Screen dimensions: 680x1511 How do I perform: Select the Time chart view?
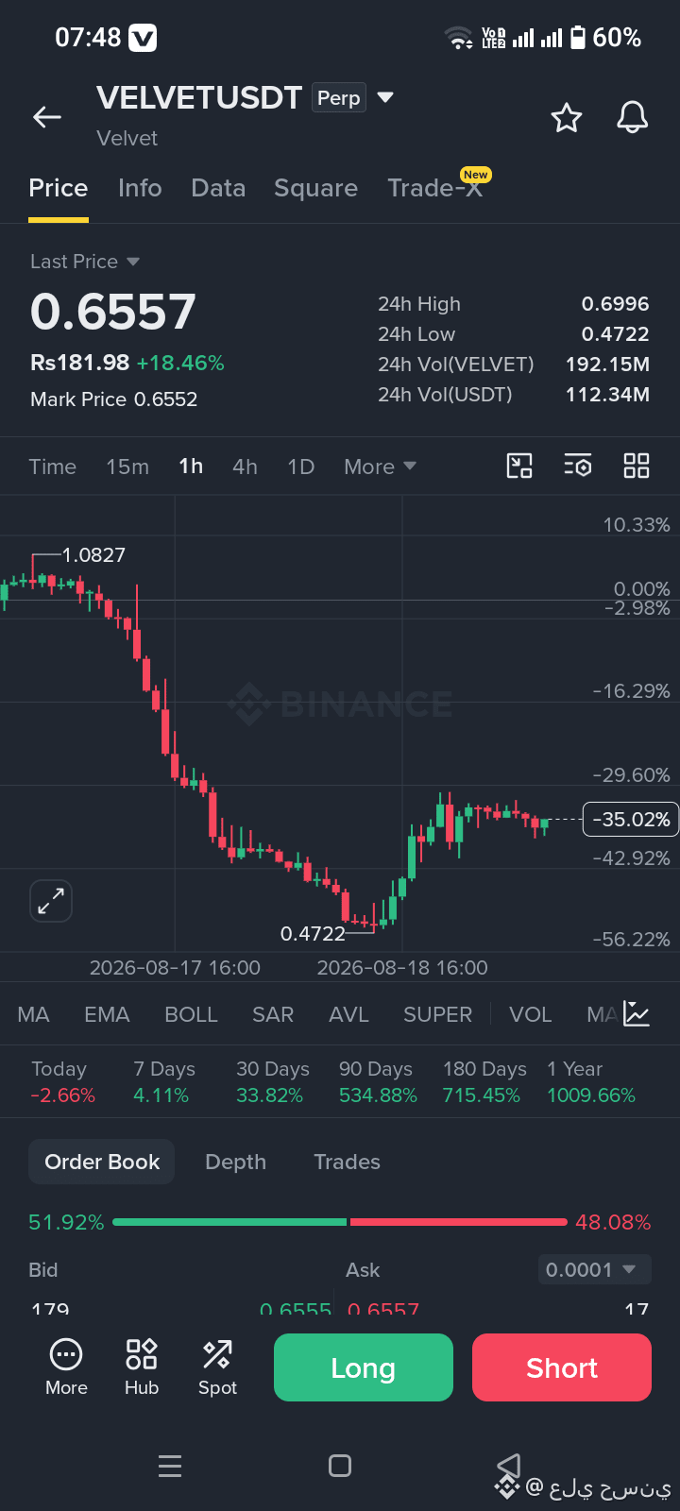[x=53, y=467]
